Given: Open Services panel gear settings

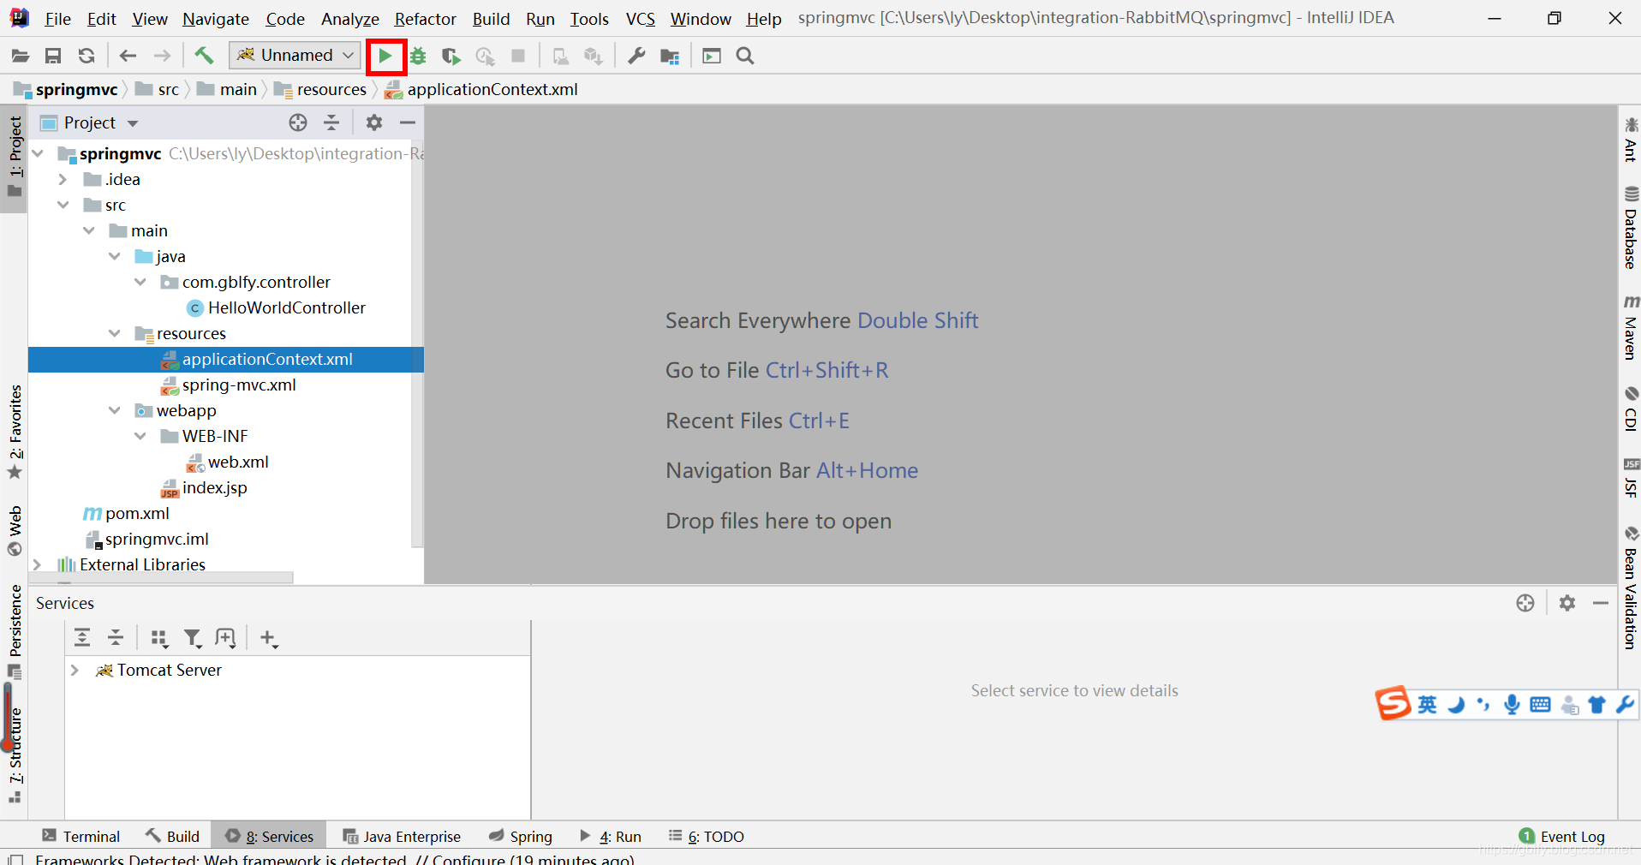Looking at the screenshot, I should pos(1567,603).
